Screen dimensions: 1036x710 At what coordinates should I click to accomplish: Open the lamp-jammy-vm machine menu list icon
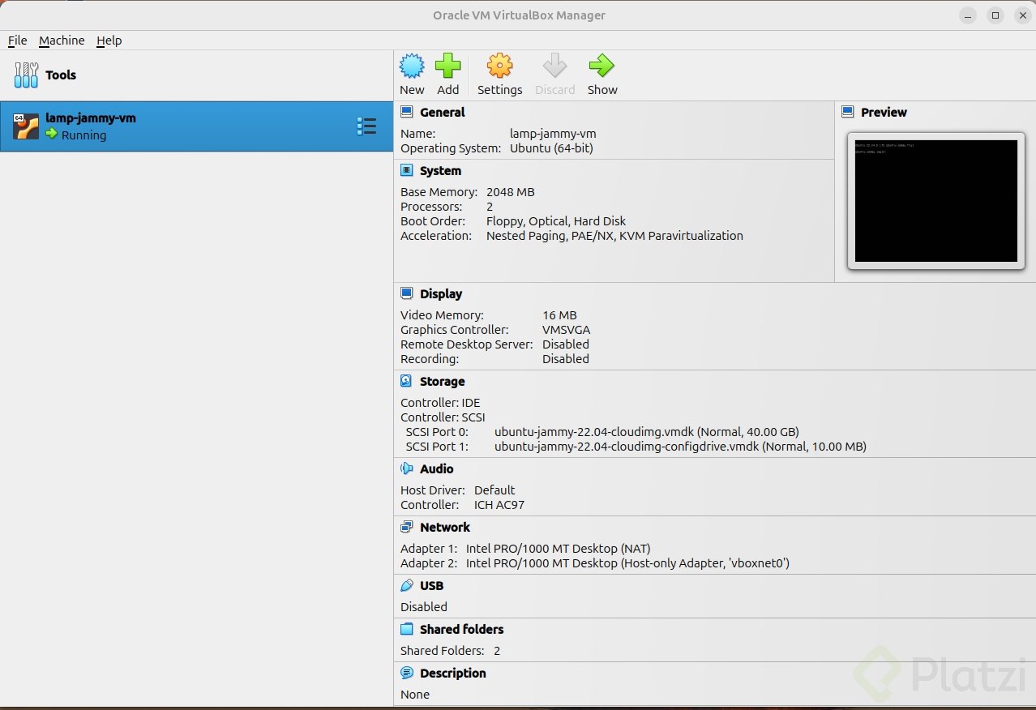[x=366, y=126]
